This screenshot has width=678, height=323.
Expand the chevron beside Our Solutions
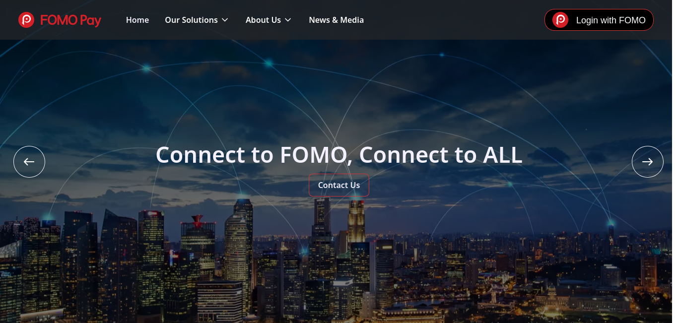pyautogui.click(x=225, y=20)
